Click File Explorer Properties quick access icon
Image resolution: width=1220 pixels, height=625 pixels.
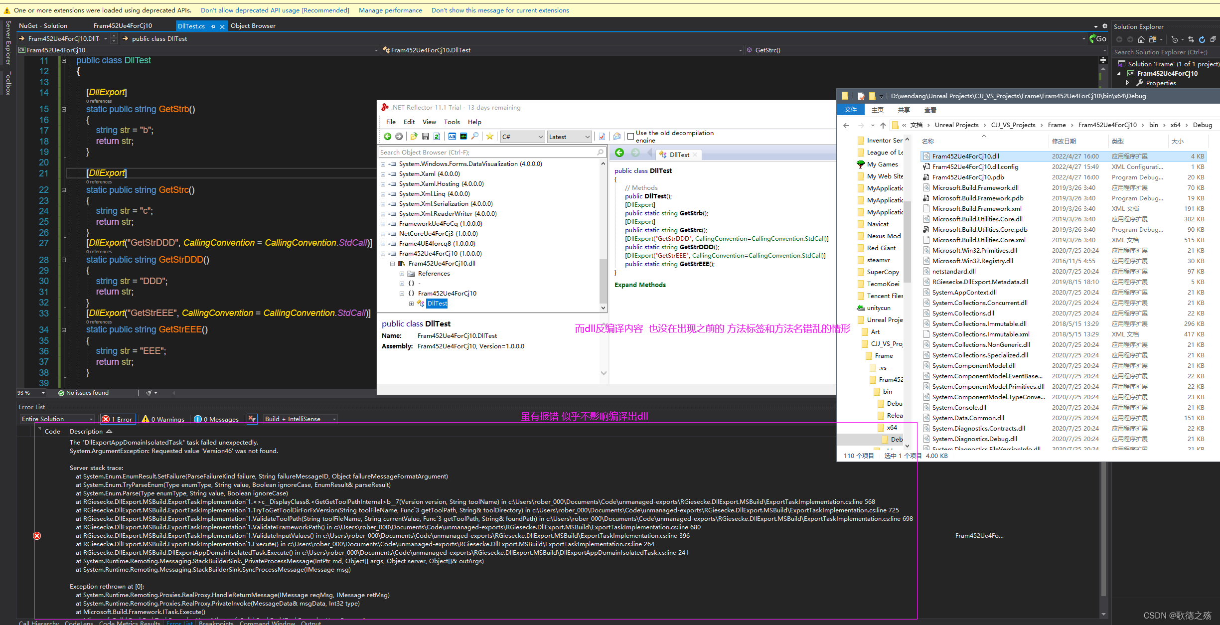[x=861, y=96]
